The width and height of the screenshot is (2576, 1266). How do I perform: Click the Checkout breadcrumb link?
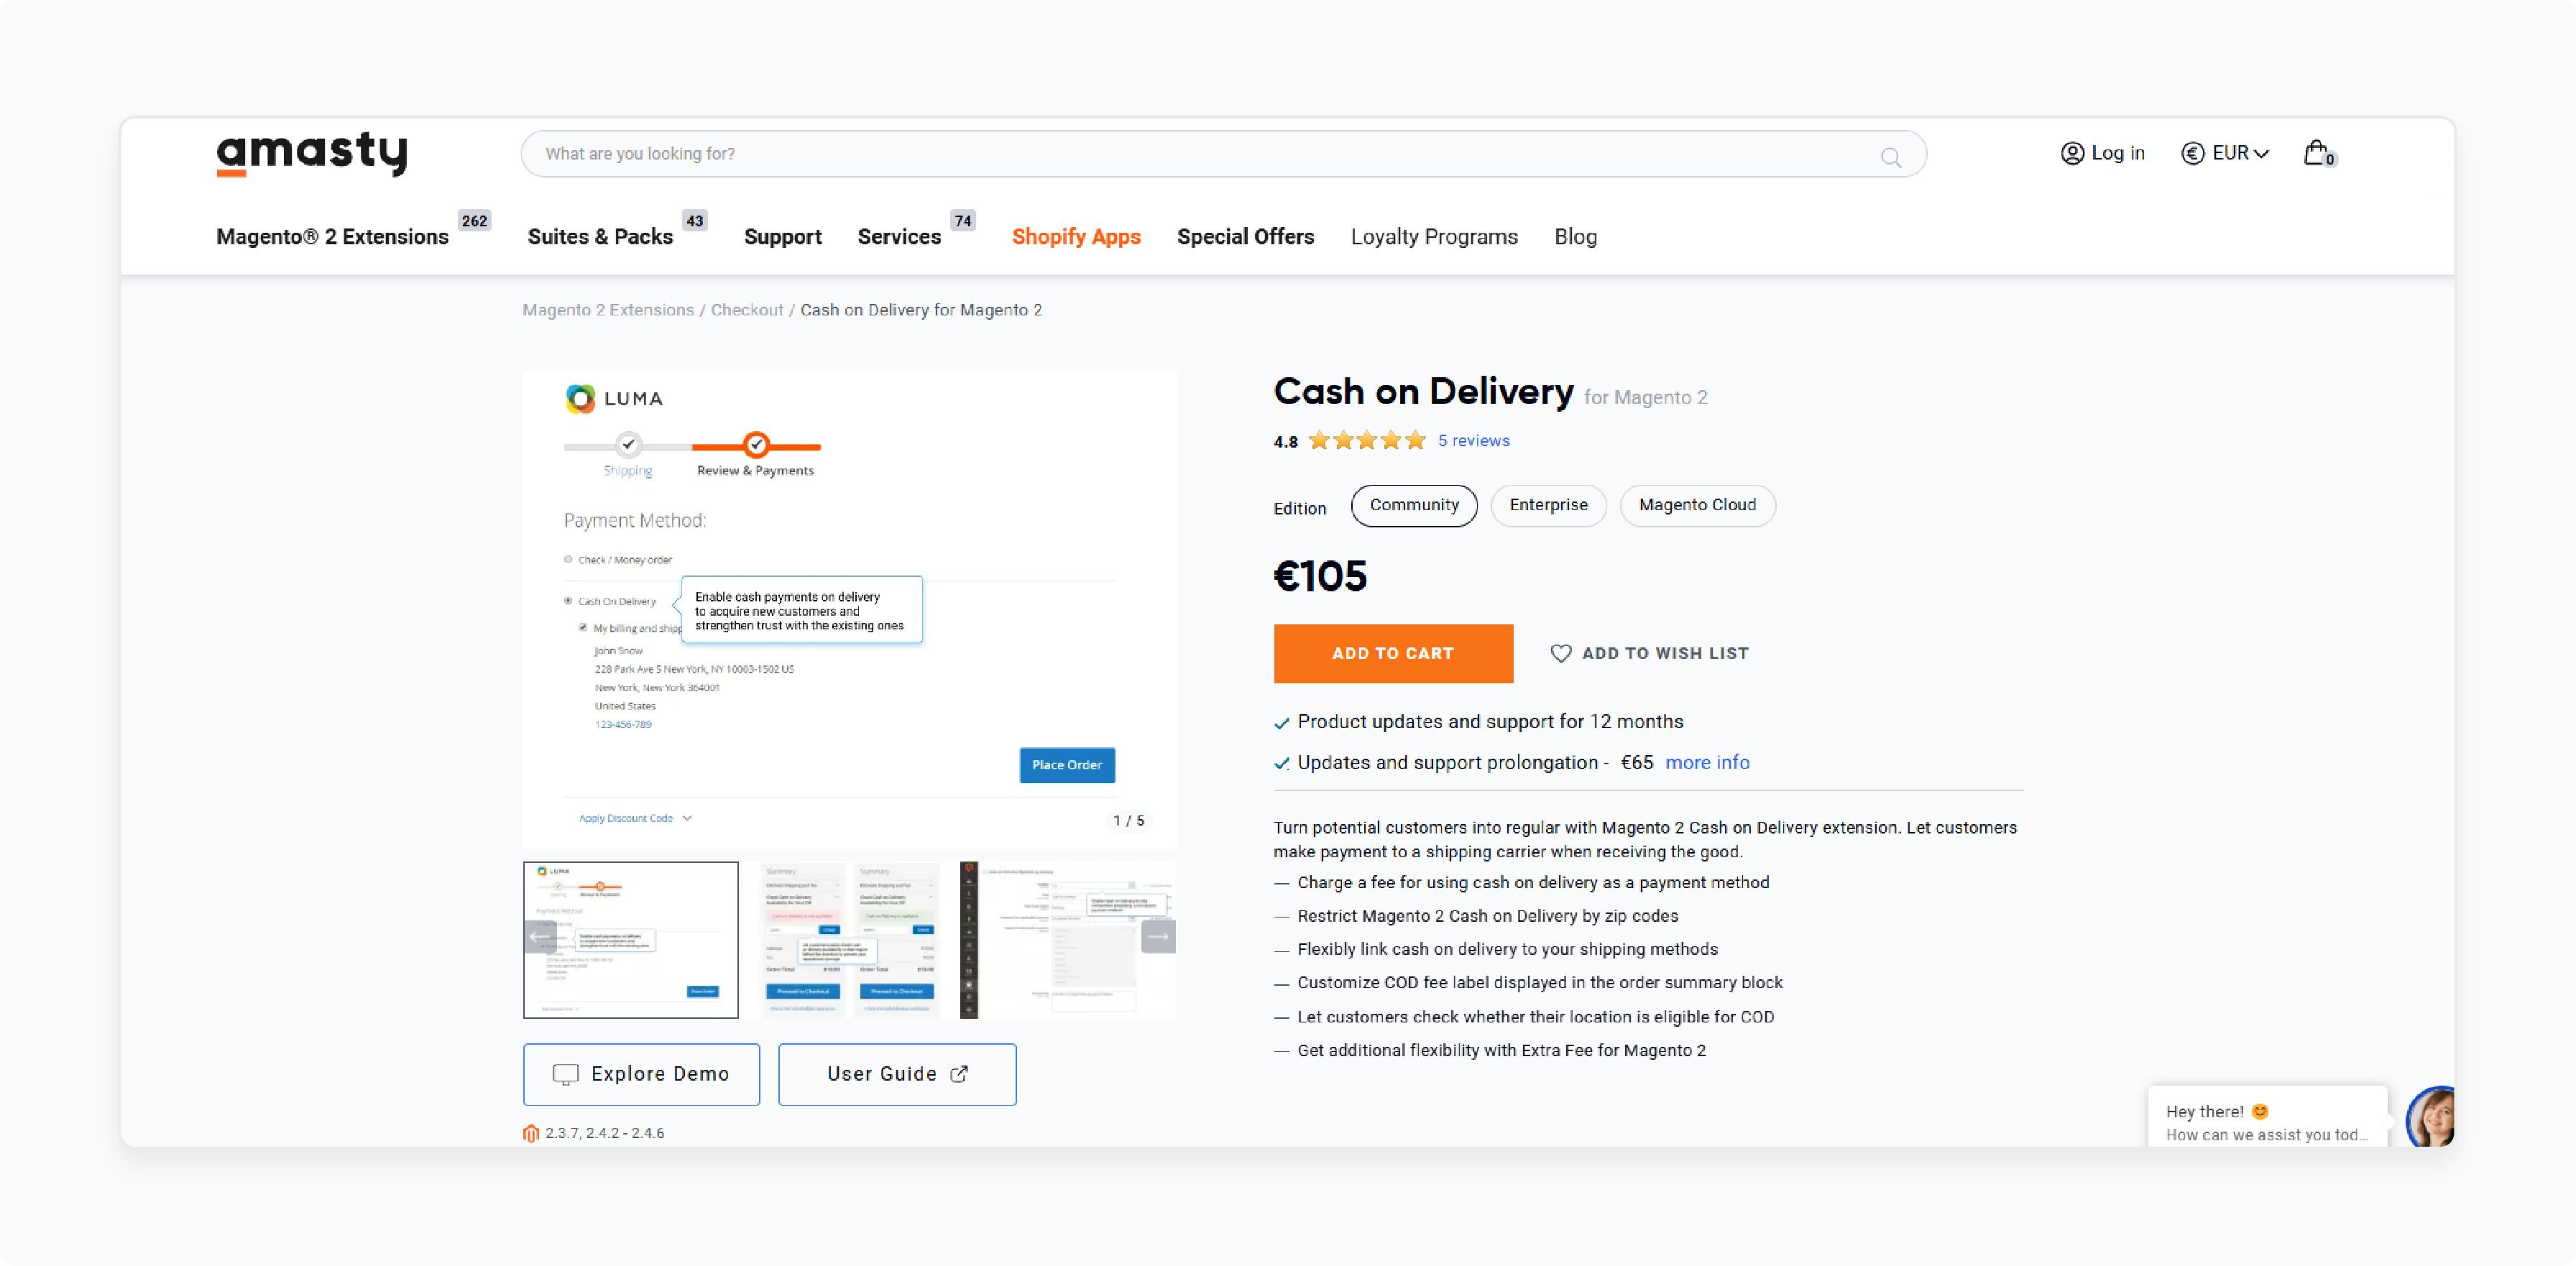[x=747, y=310]
